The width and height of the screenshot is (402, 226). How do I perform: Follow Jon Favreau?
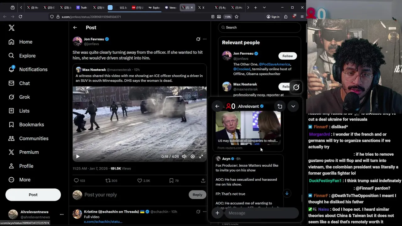287,56
